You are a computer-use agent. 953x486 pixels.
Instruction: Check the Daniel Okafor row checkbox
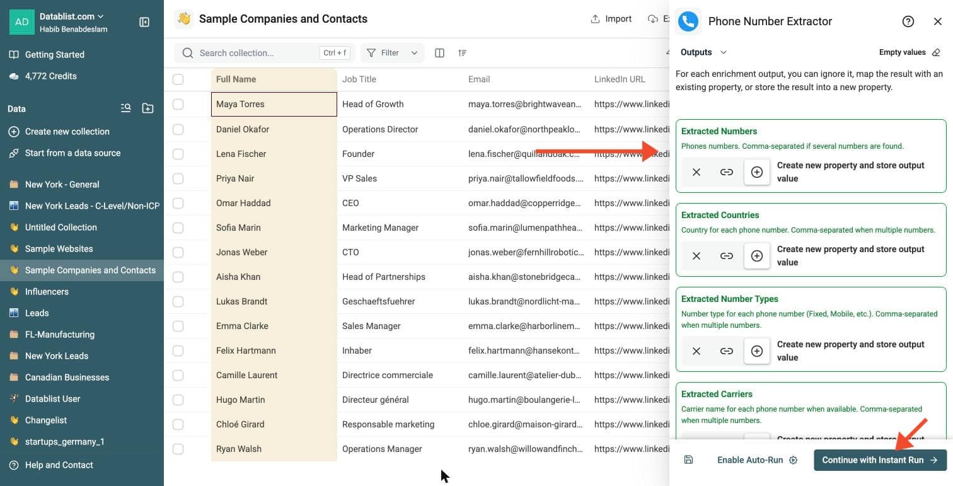[x=178, y=129]
